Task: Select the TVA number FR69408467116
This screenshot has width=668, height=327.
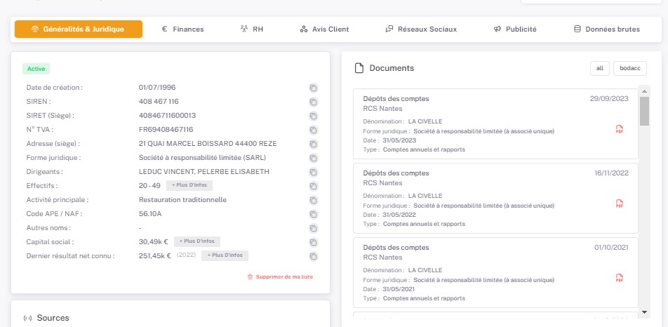Action: tap(166, 129)
